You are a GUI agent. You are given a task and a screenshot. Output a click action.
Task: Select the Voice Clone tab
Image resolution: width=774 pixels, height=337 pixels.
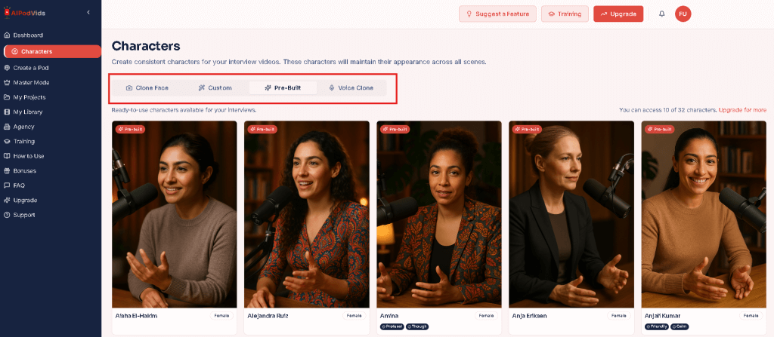pyautogui.click(x=351, y=88)
